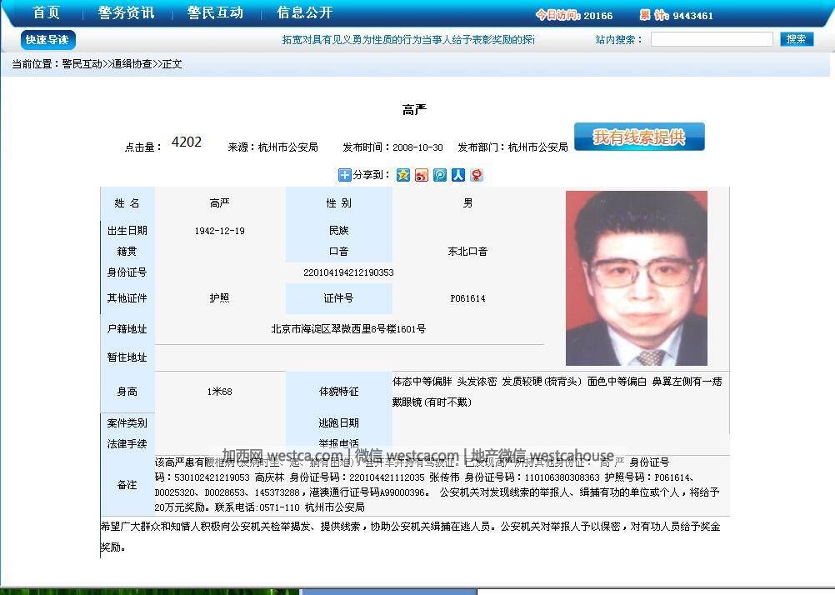Screen dimensions: 835x595
Task: Share to Sina Weibo icon
Action: (x=422, y=175)
